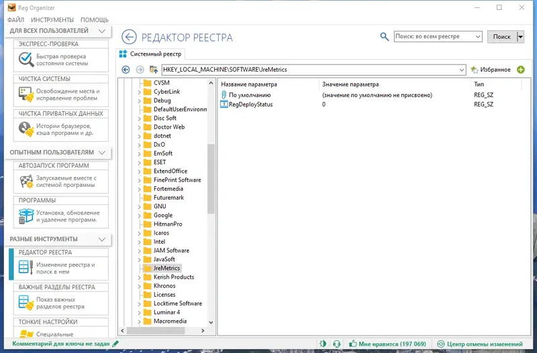Image resolution: width=537 pixels, height=353 pixels.
Task: Click the По умолчанию paperclip icon
Action: 224,94
